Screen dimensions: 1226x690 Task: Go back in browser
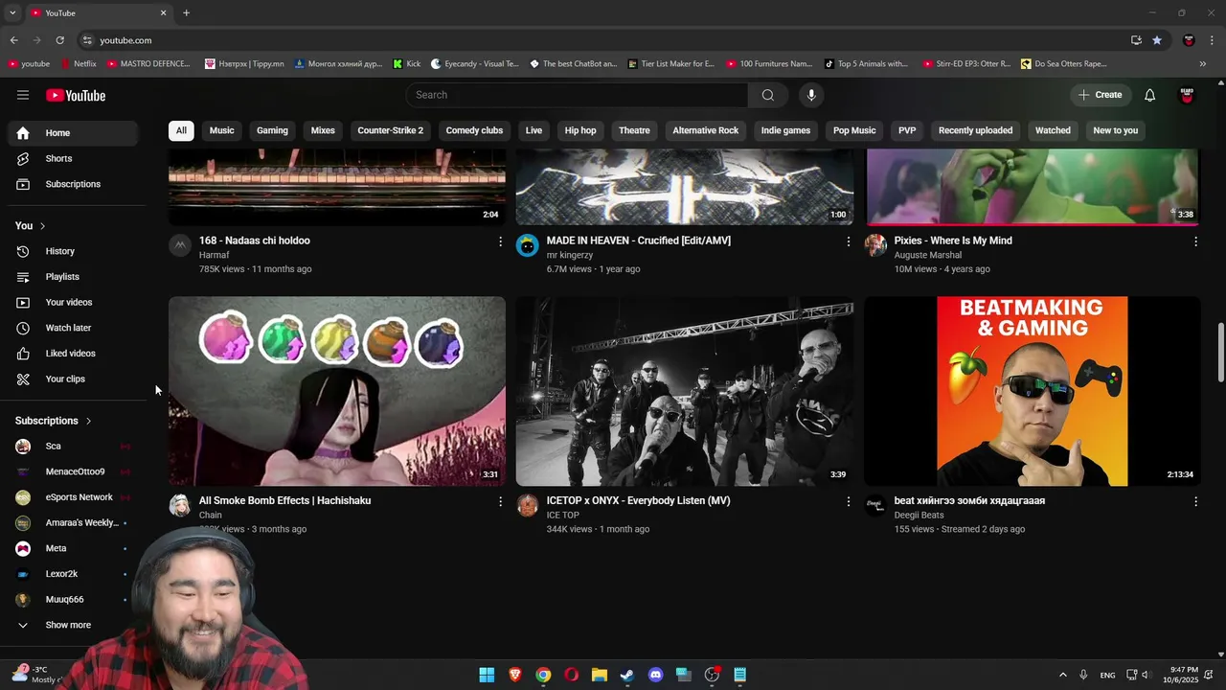pyautogui.click(x=13, y=40)
